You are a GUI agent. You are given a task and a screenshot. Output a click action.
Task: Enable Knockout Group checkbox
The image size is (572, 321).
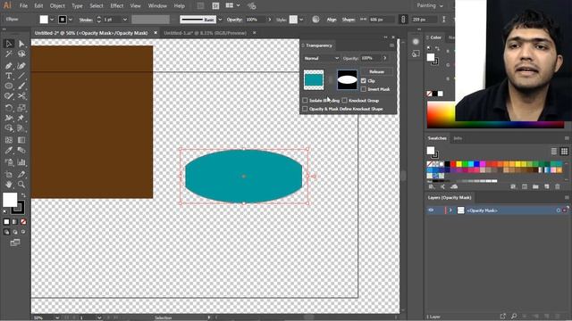pyautogui.click(x=344, y=101)
